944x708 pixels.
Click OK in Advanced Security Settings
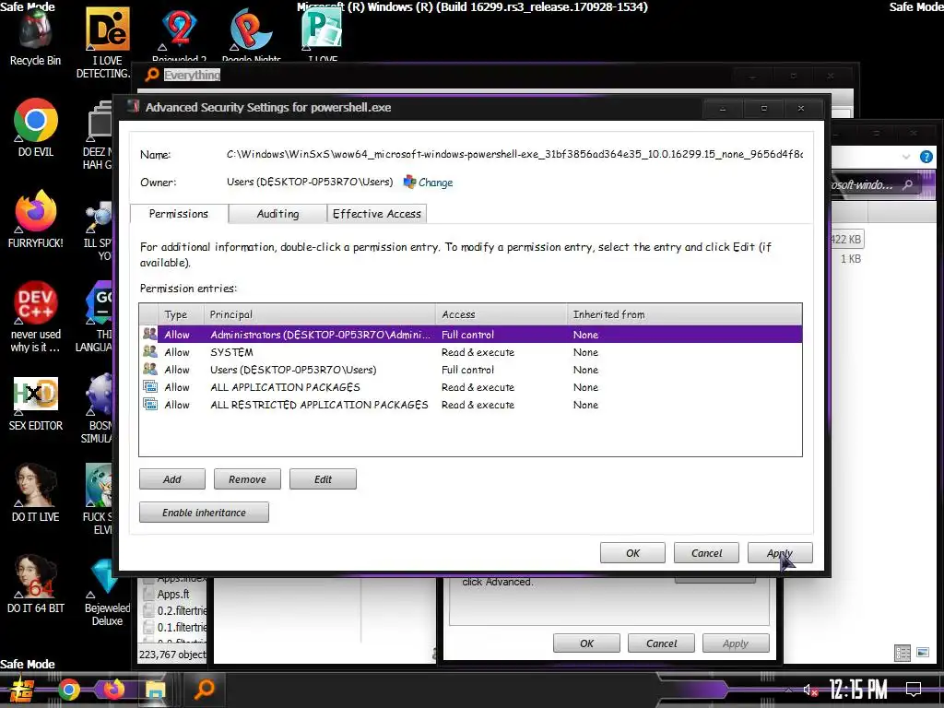(x=632, y=553)
